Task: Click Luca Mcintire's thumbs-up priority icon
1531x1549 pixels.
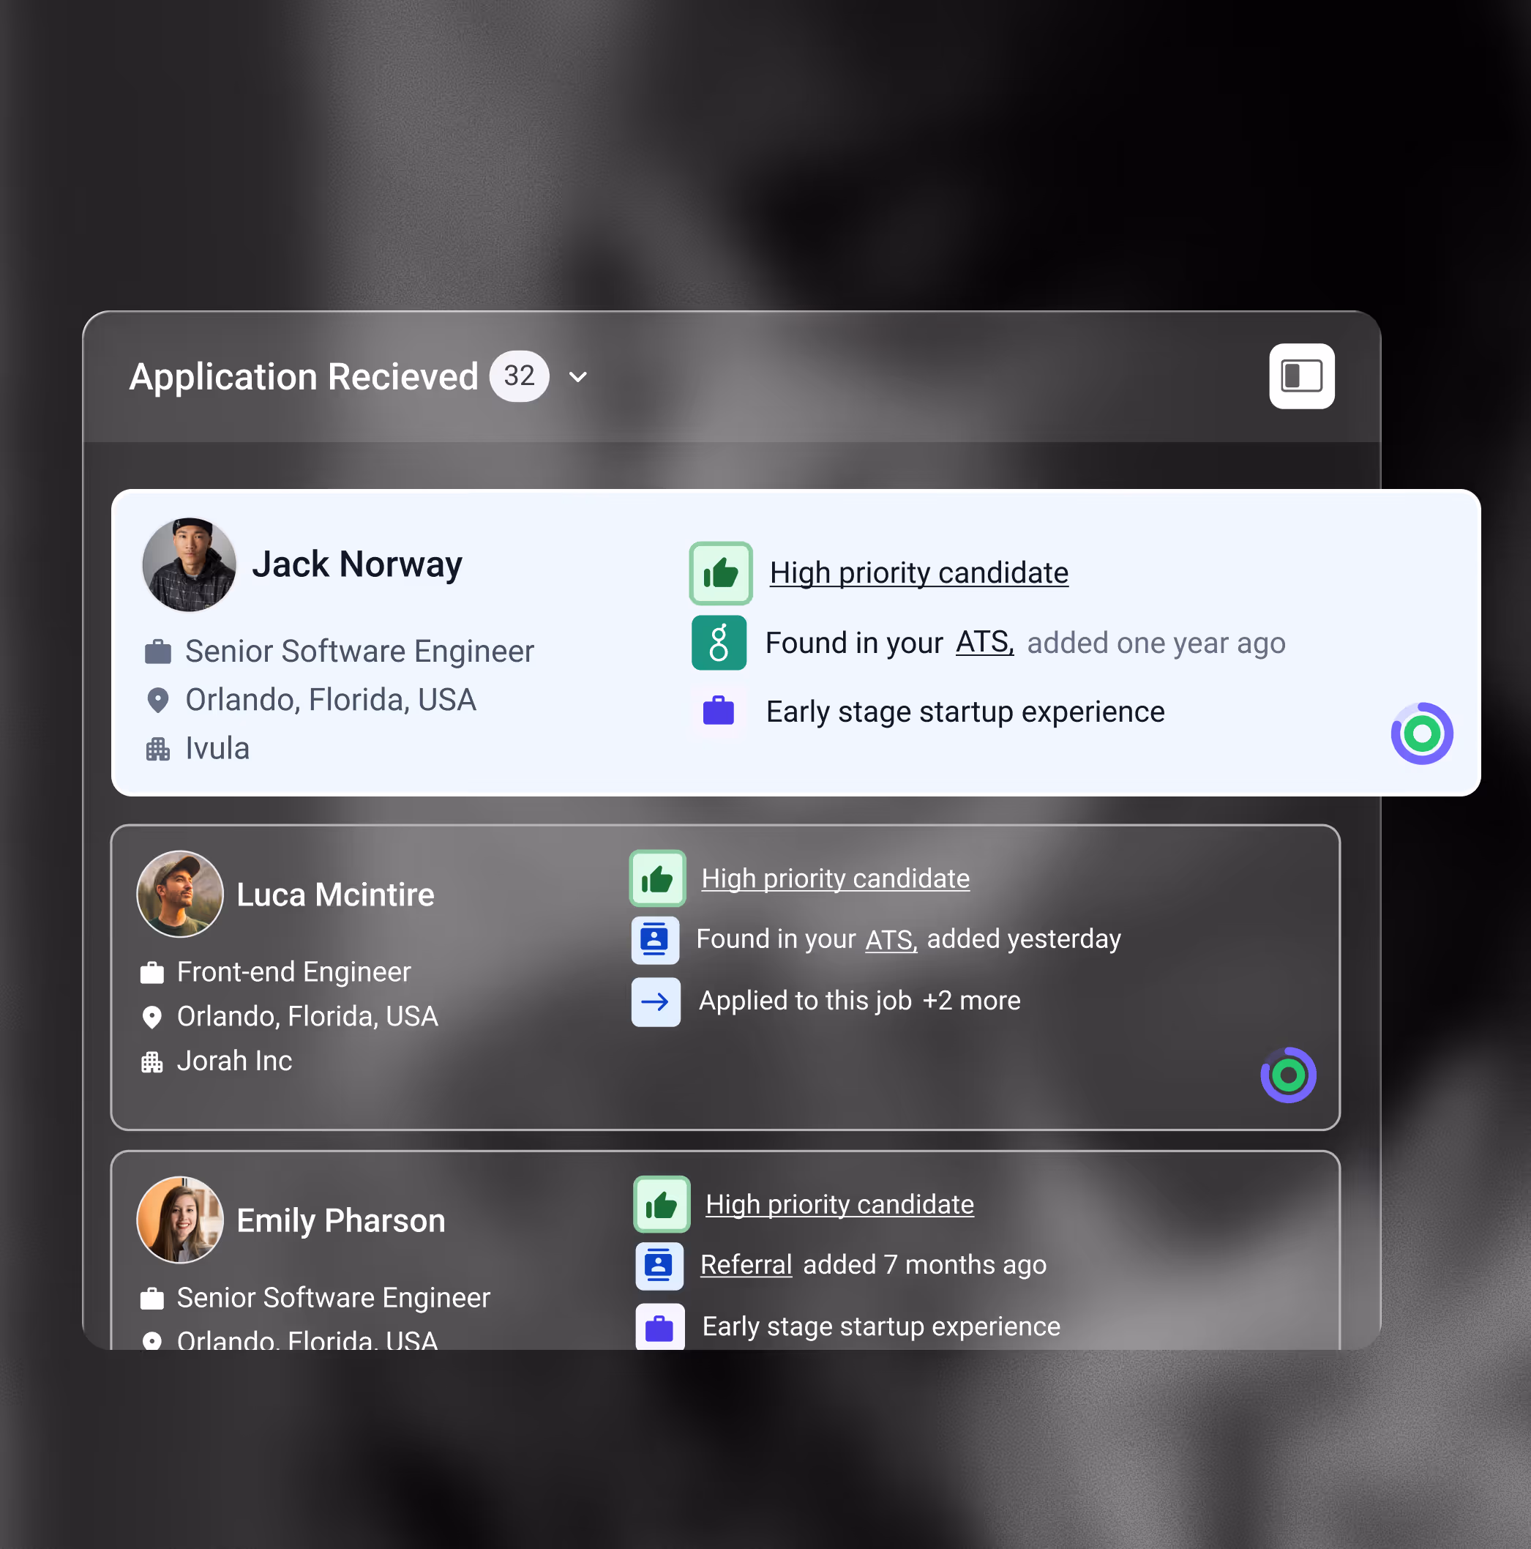Action: coord(657,878)
